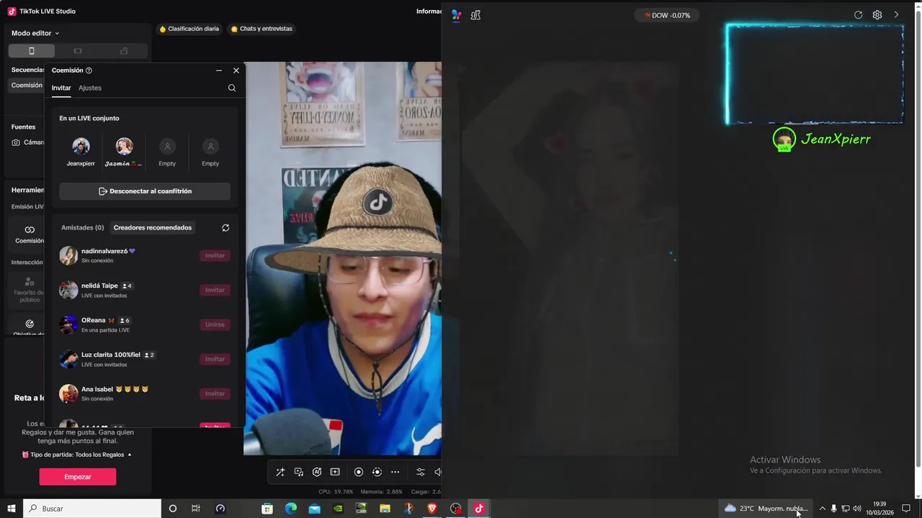The image size is (922, 518).
Task: Click the chess knight icon in side panel
Action: tap(475, 15)
